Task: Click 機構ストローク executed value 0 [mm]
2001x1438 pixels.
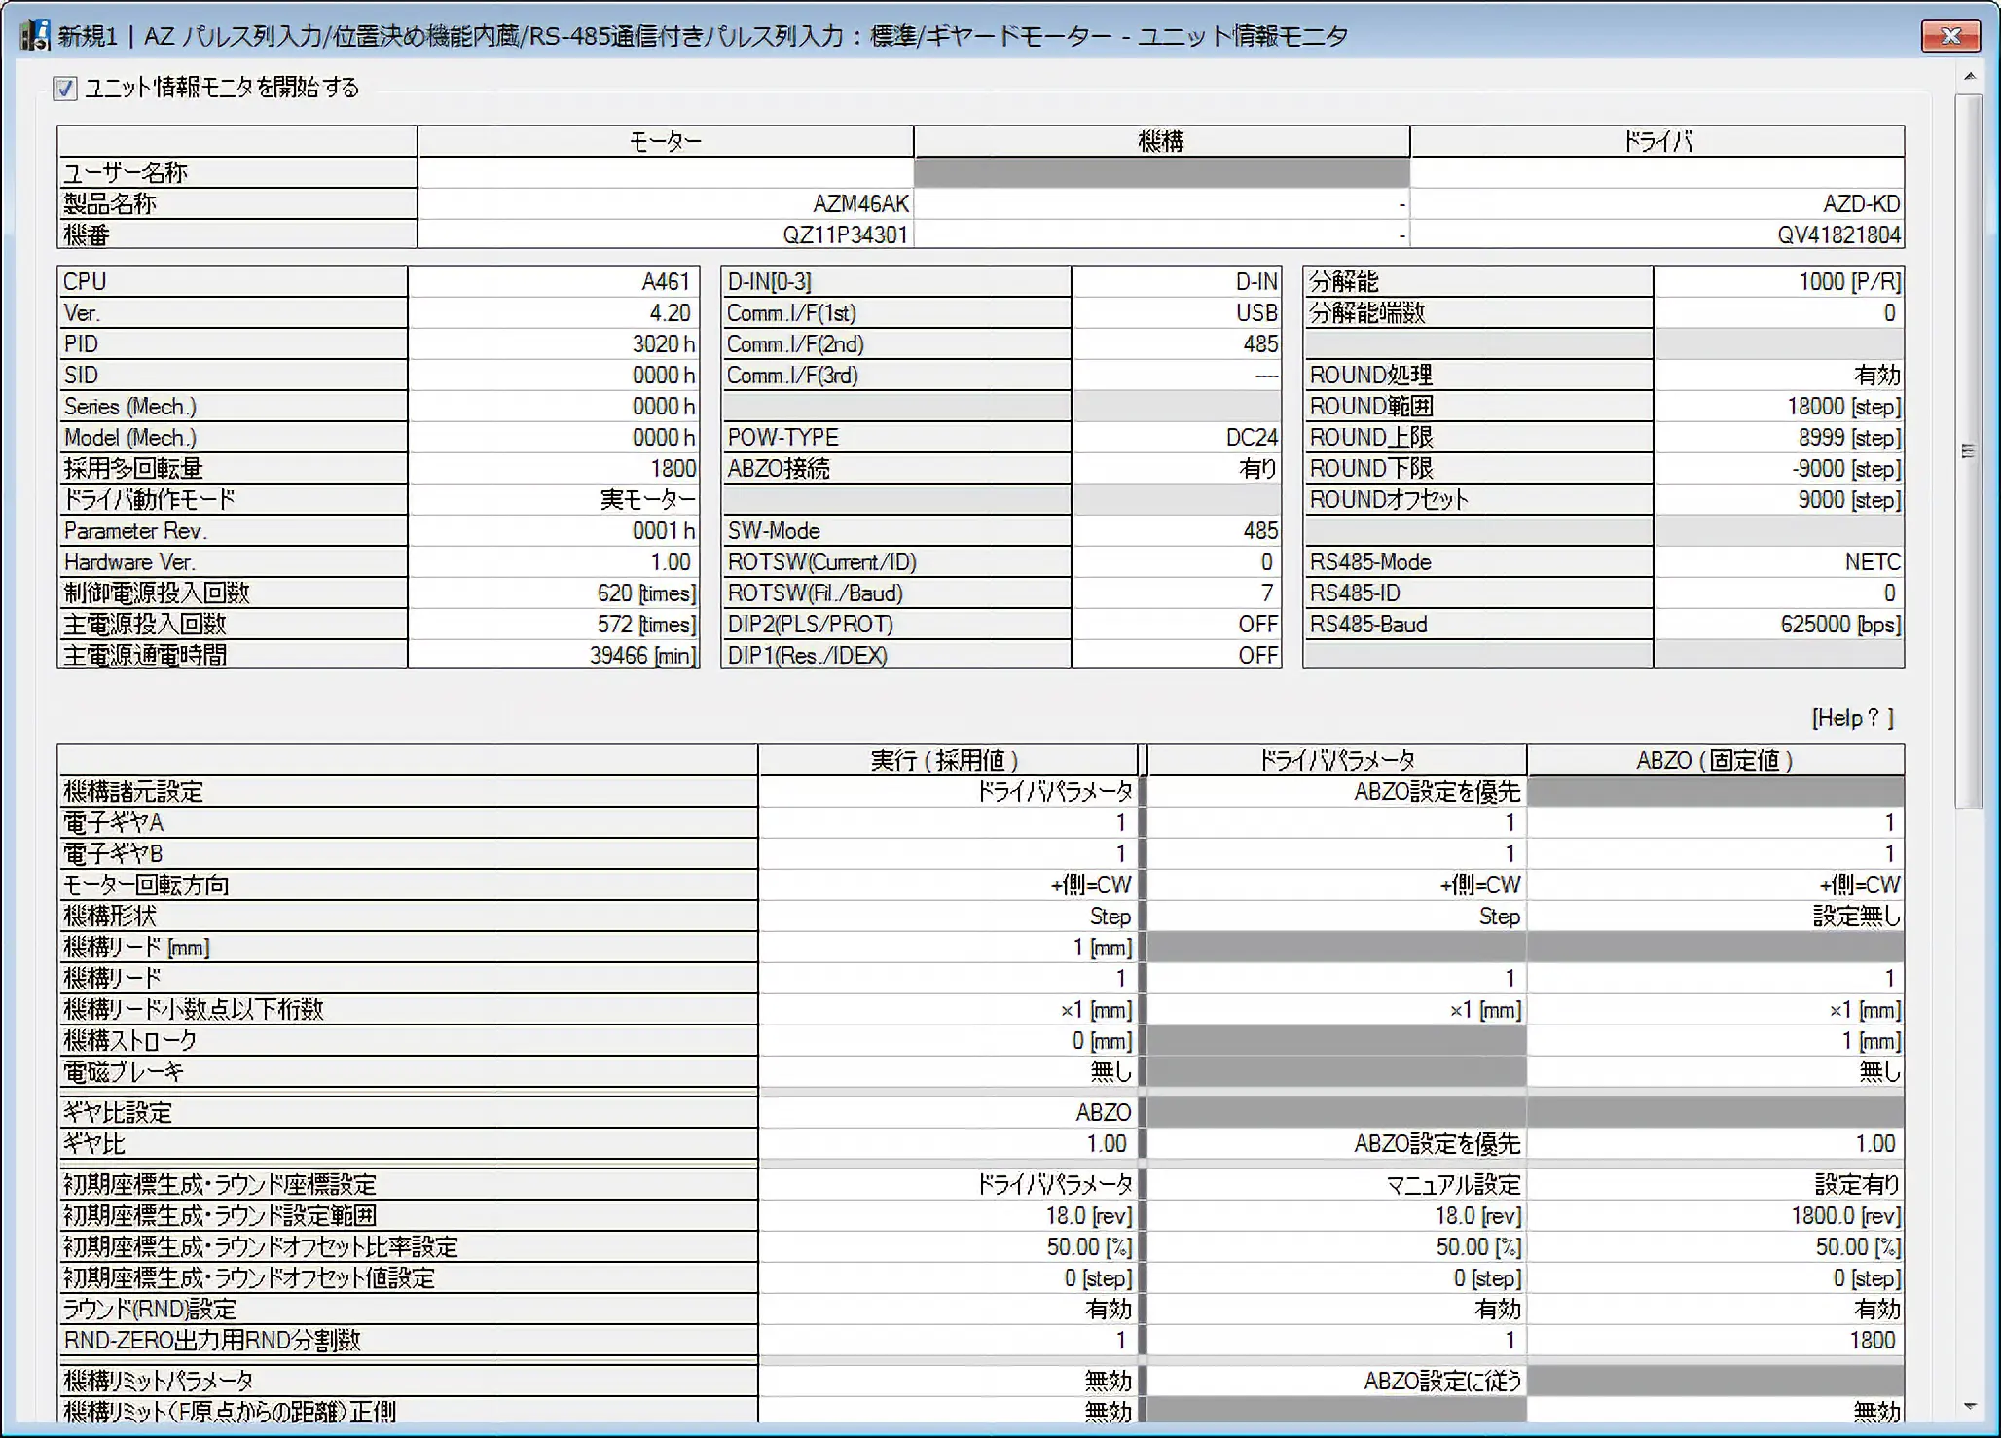Action: coord(1102,1040)
